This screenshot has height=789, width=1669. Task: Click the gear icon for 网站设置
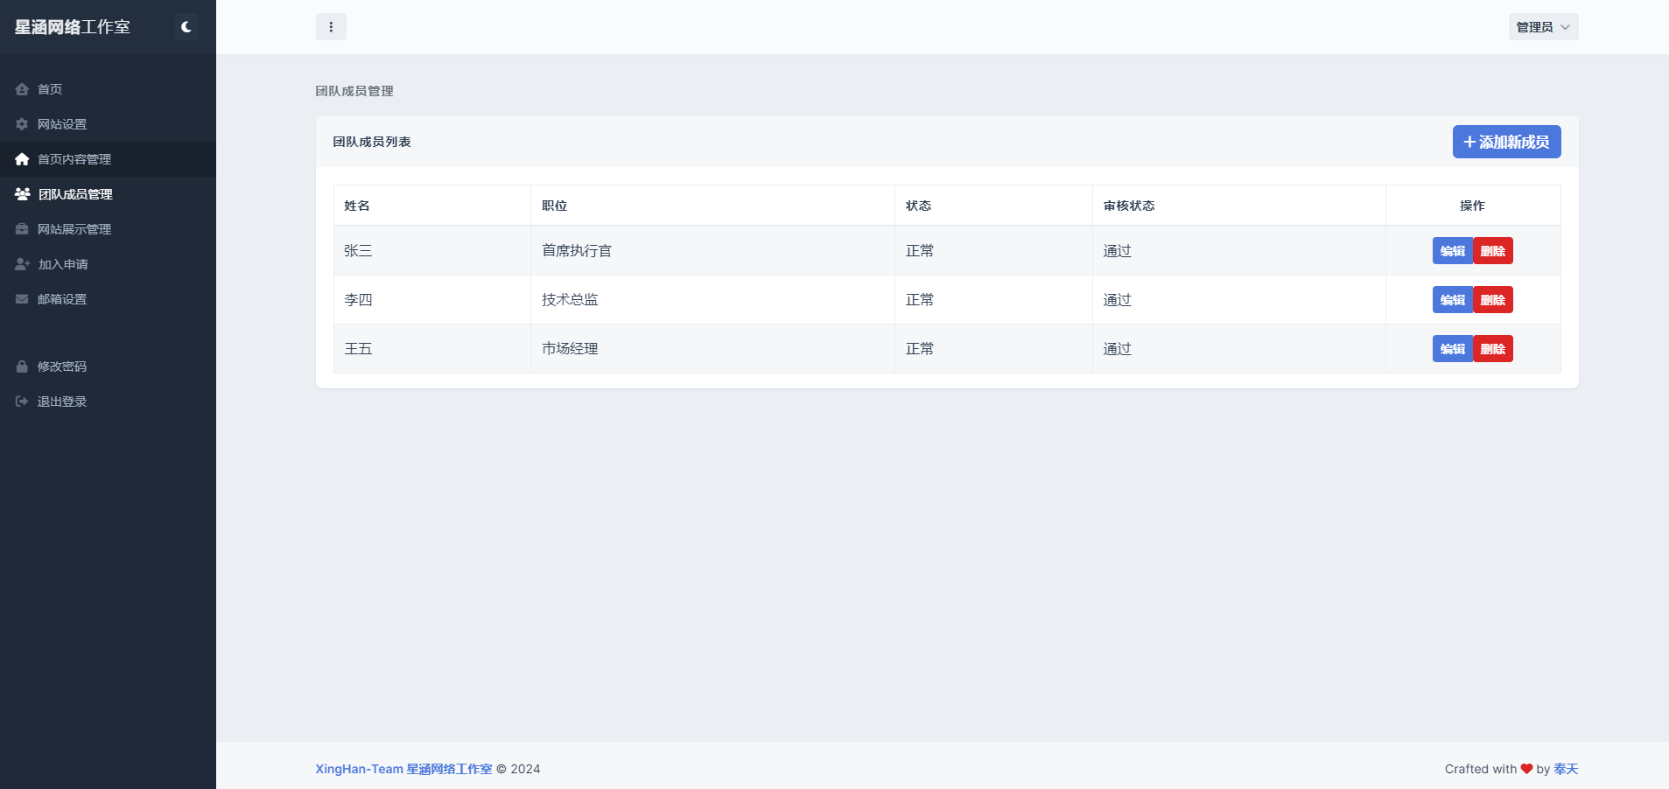point(22,124)
